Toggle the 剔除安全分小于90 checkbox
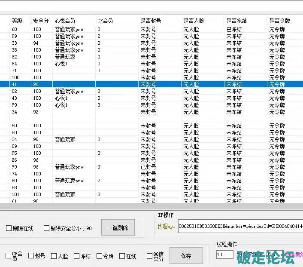 pyautogui.click(x=46, y=228)
